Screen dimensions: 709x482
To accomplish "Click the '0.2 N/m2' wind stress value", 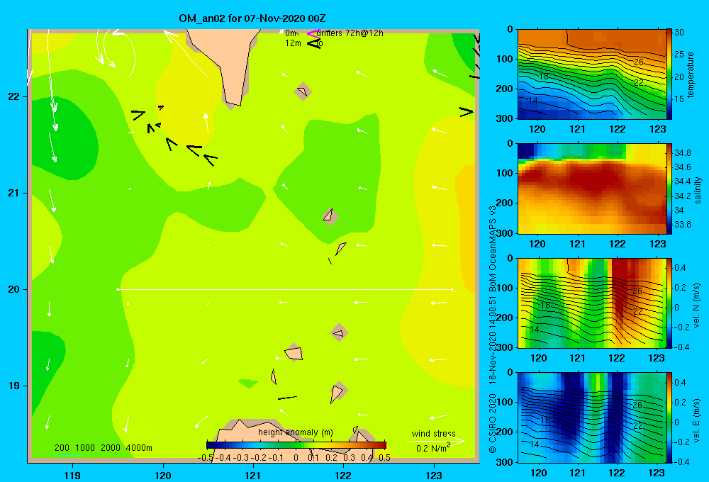I will click(x=433, y=448).
